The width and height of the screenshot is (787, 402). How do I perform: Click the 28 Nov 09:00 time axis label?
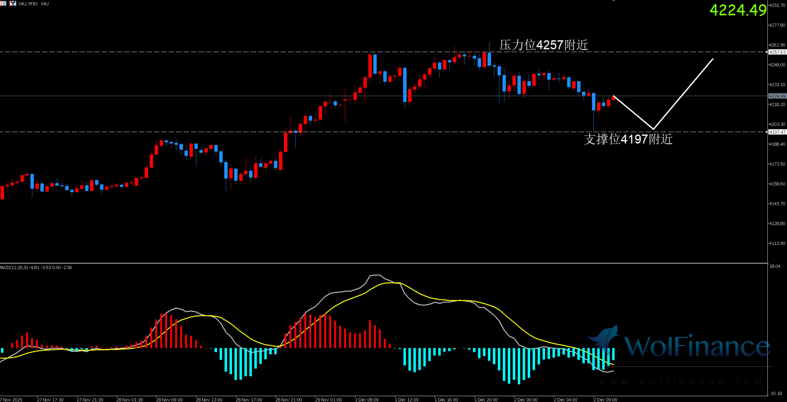click(x=169, y=400)
